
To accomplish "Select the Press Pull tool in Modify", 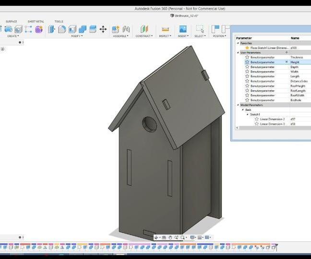I will [x=51, y=29].
